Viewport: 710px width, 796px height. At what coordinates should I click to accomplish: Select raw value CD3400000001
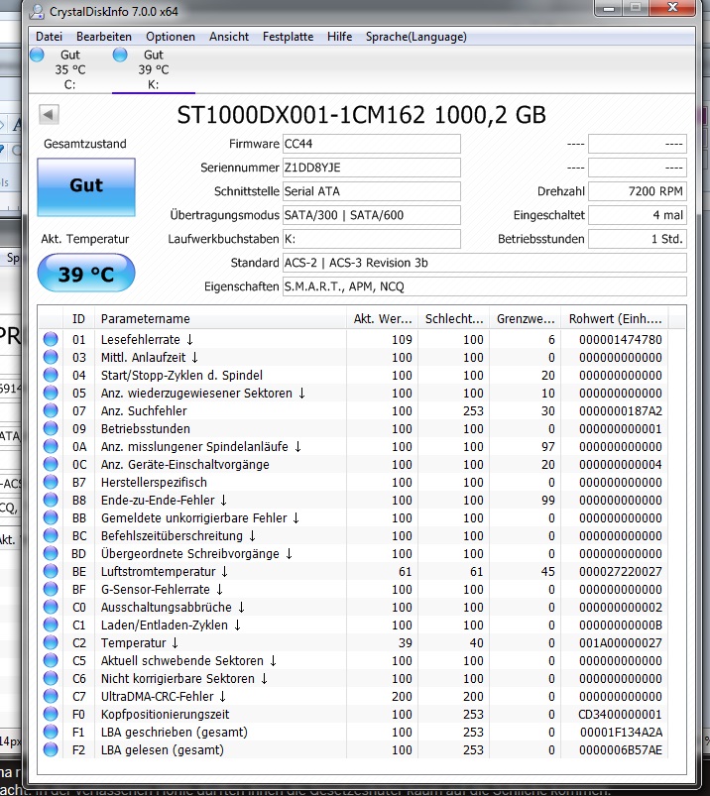click(x=620, y=714)
